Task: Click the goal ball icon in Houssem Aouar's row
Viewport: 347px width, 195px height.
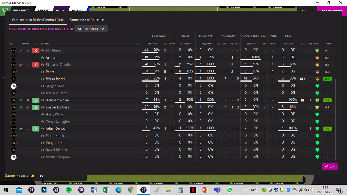Action: coord(303,100)
